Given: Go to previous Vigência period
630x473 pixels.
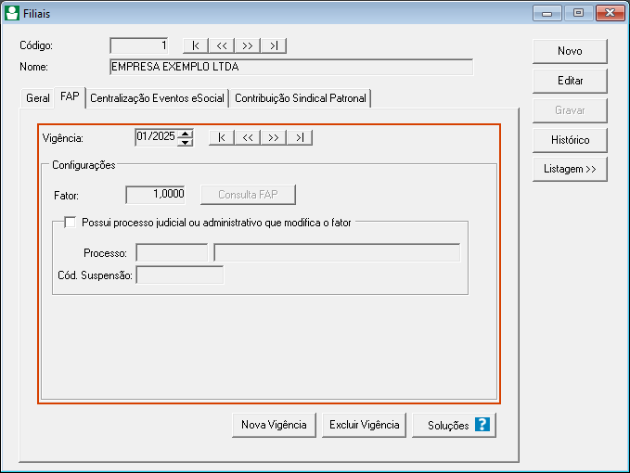Looking at the screenshot, I should [248, 138].
